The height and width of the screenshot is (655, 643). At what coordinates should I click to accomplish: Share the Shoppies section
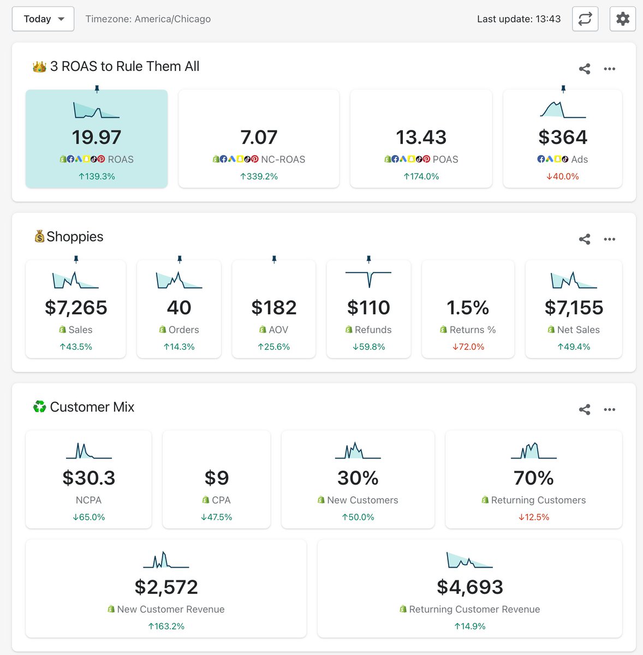pyautogui.click(x=585, y=239)
